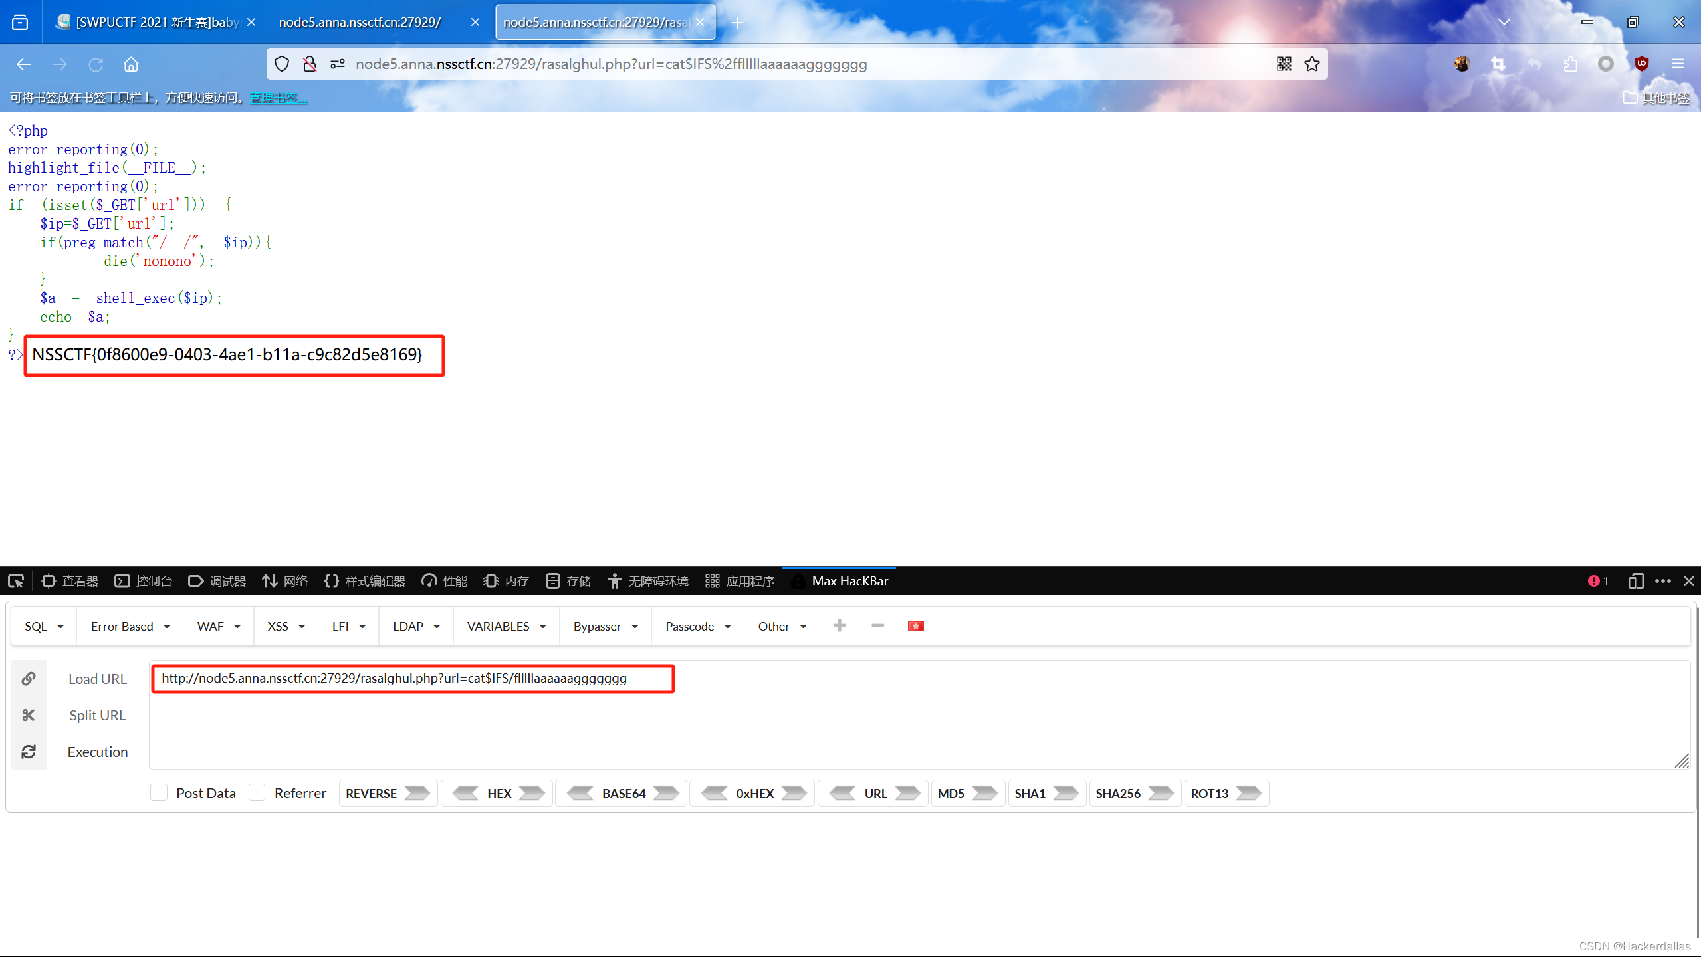
Task: Toggle responsive design mode icon in devtools
Action: [1636, 581]
